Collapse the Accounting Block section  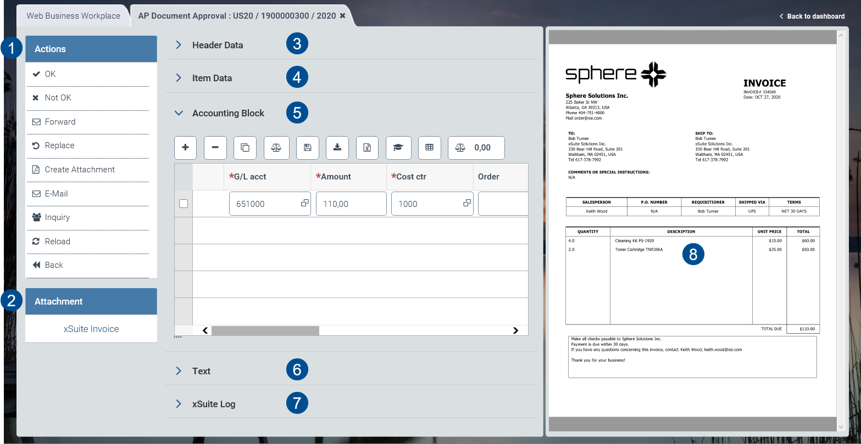click(178, 113)
